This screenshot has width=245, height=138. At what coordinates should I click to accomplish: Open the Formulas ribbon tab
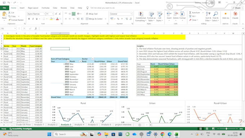45,8
